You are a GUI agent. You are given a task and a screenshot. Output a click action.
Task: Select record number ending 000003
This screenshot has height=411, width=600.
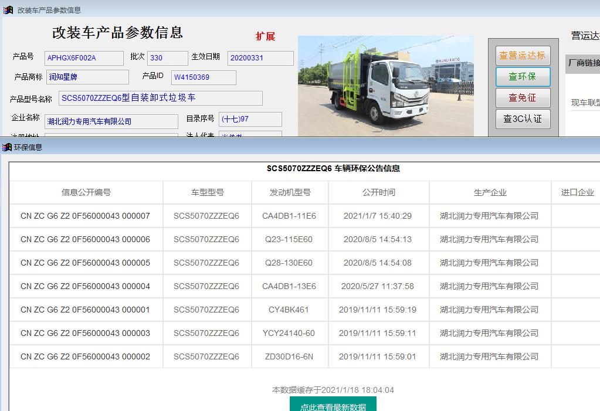click(85, 334)
